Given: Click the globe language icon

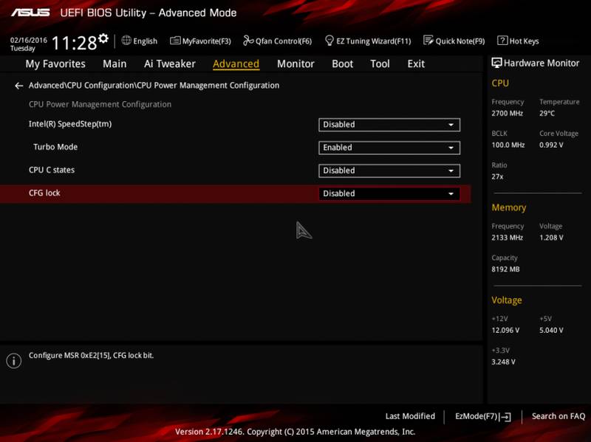Looking at the screenshot, I should click(126, 41).
